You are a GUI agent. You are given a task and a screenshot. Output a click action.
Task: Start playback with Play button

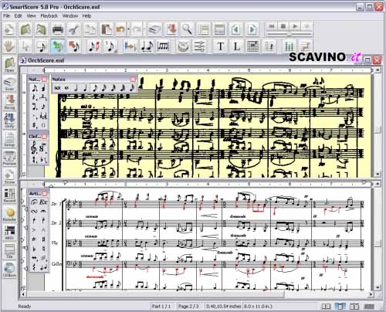(295, 26)
